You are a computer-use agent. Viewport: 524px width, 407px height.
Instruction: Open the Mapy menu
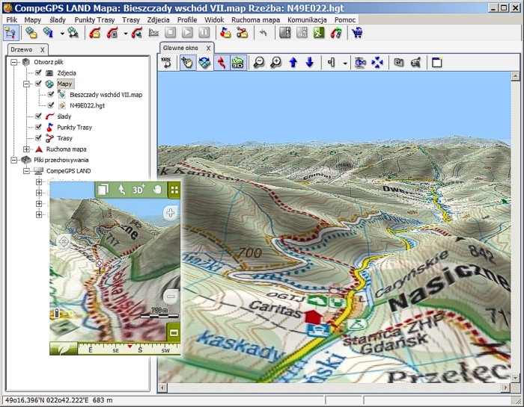[x=32, y=20]
